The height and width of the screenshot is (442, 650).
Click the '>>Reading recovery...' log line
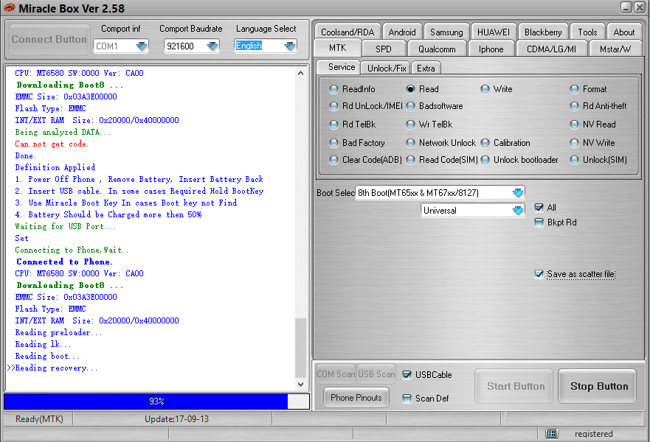coord(52,368)
